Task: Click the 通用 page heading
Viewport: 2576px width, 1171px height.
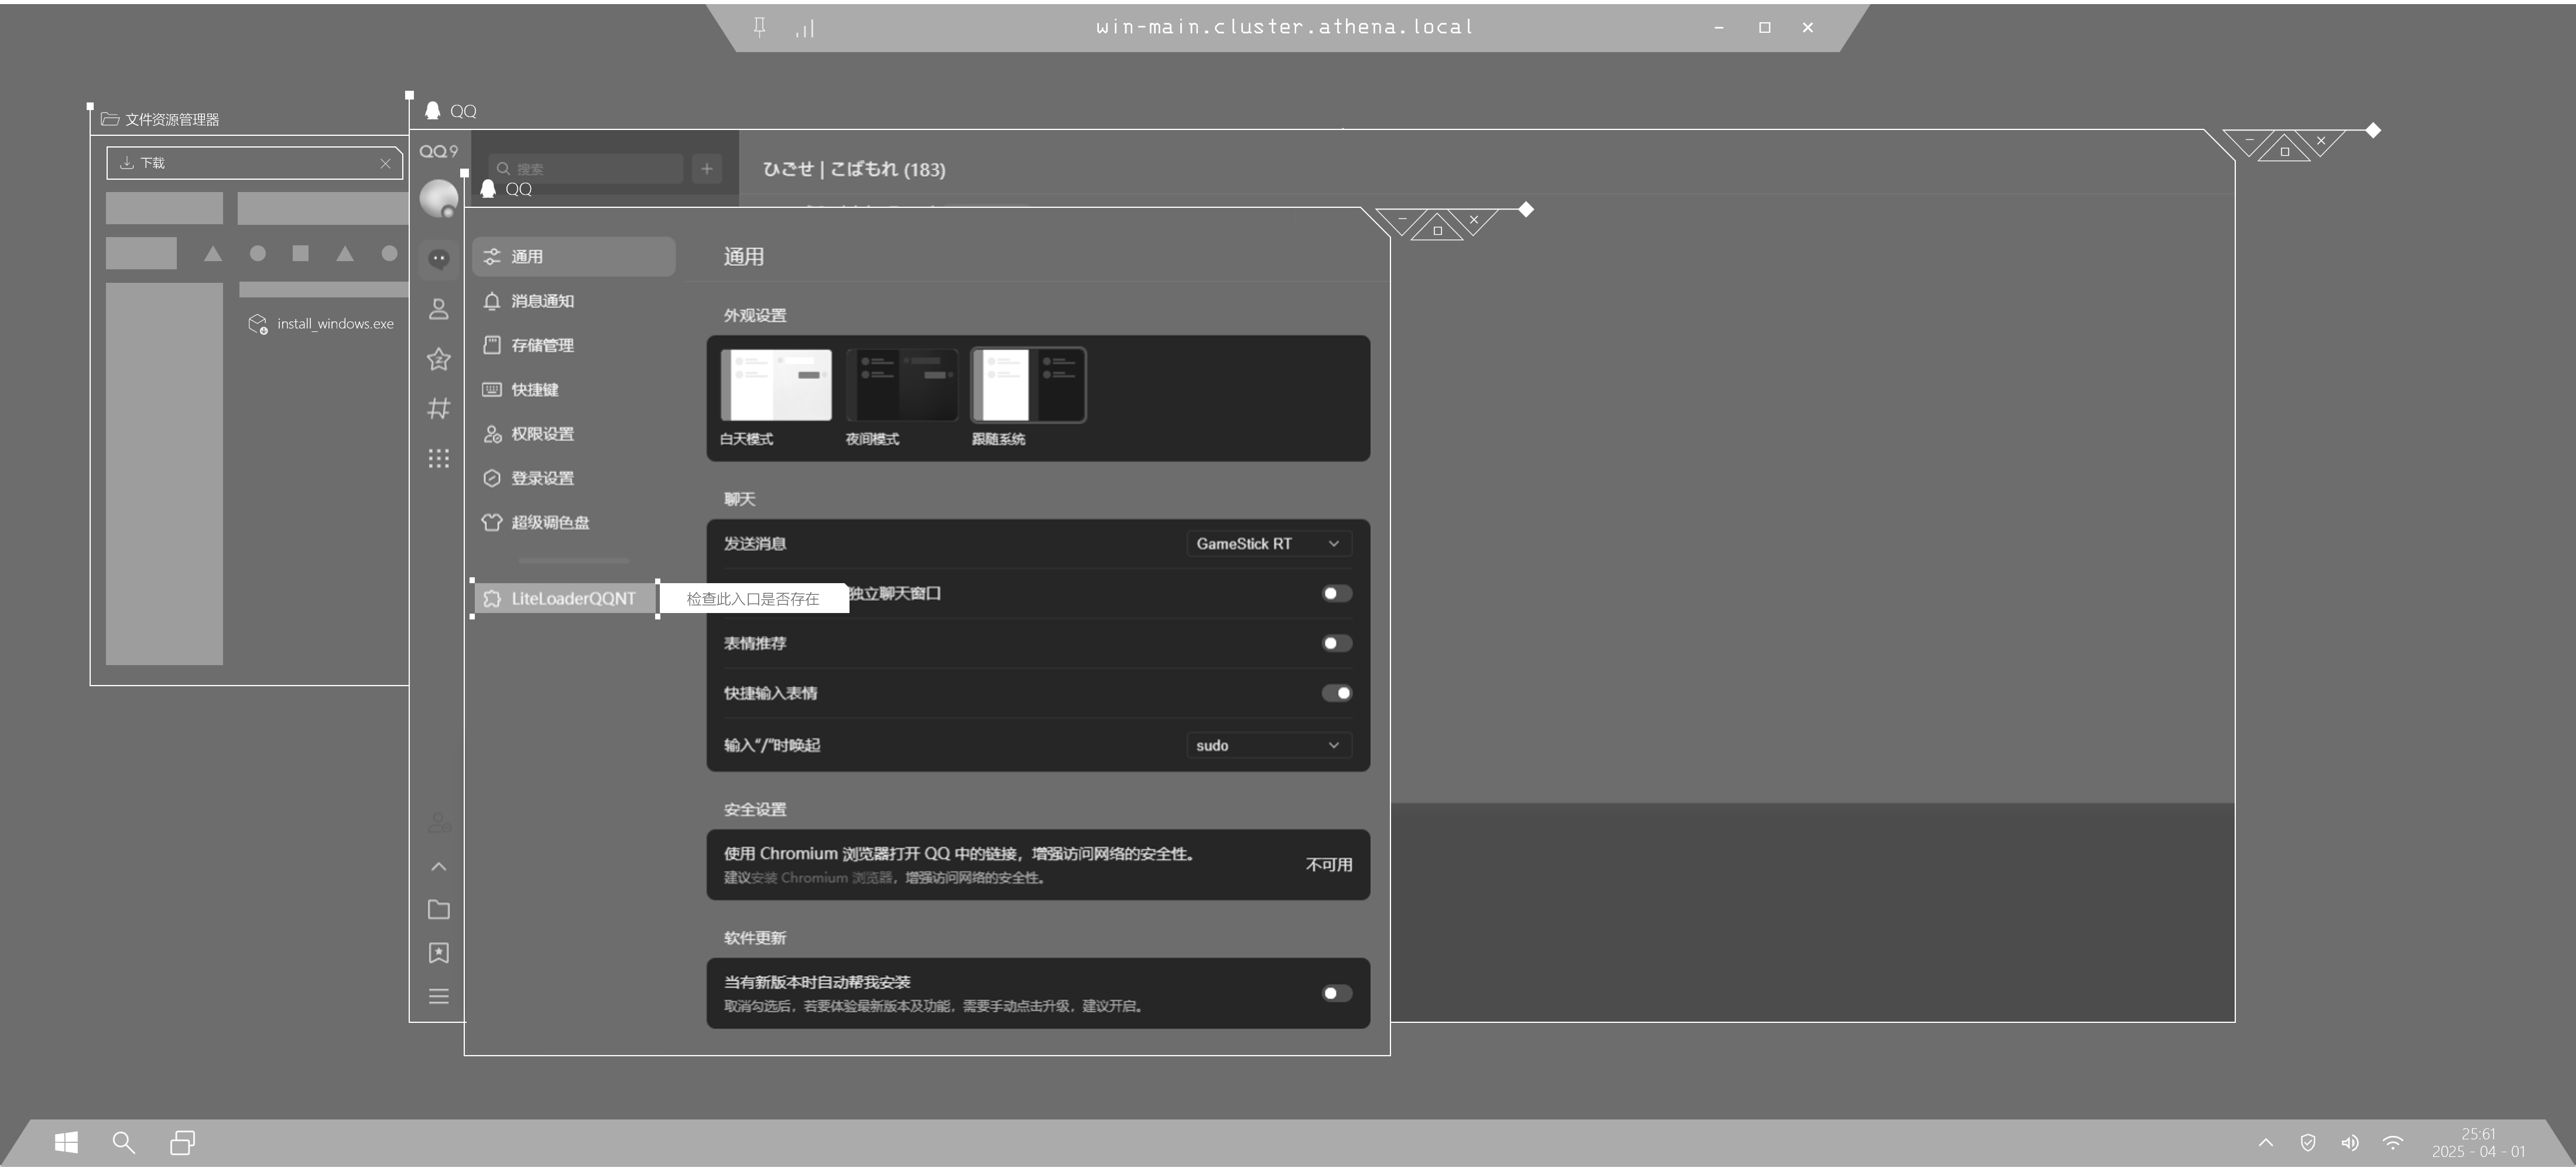Action: pyautogui.click(x=743, y=257)
